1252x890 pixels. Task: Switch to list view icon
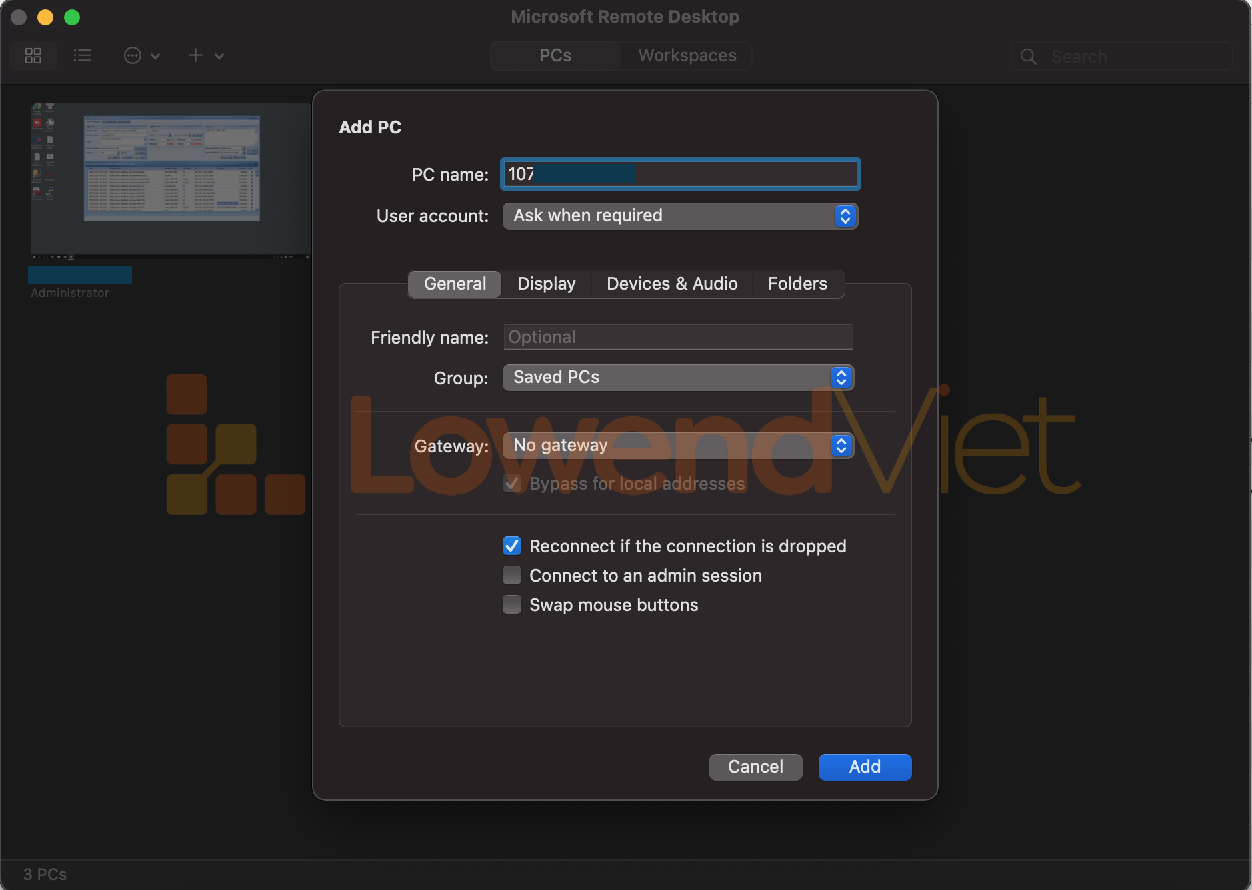[82, 55]
